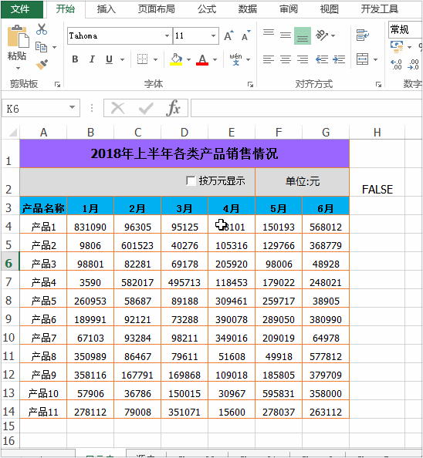Align text left
Viewport: 423px width, 458px height.
269,59
